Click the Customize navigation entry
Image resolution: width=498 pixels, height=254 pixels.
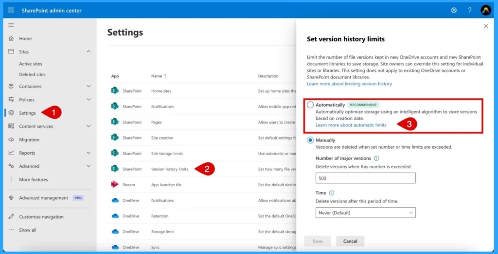pyautogui.click(x=41, y=217)
